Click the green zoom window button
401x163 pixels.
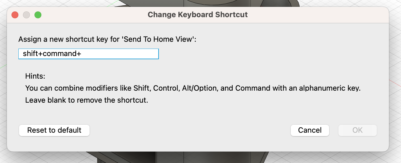38,15
